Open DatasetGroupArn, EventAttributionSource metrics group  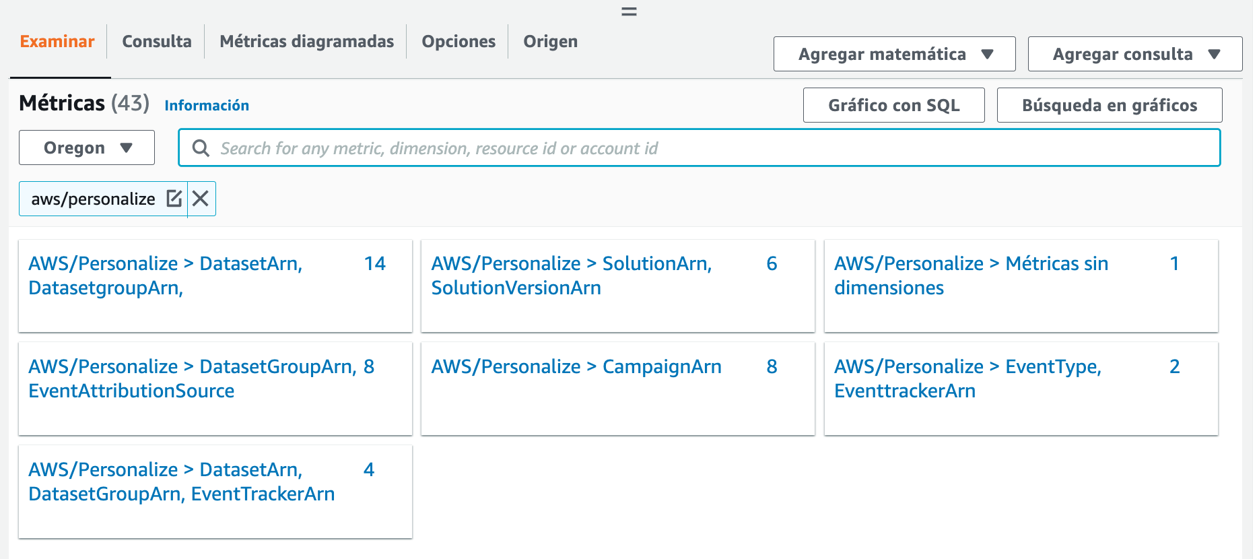[192, 379]
